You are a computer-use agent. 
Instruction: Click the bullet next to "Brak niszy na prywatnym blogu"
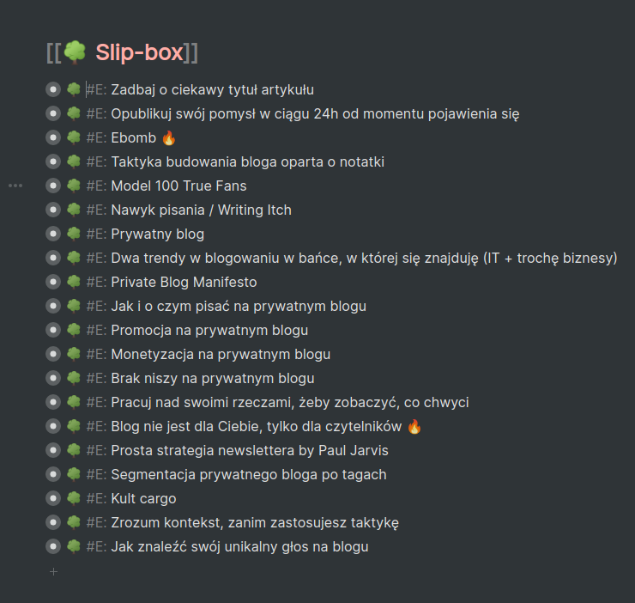coord(53,378)
